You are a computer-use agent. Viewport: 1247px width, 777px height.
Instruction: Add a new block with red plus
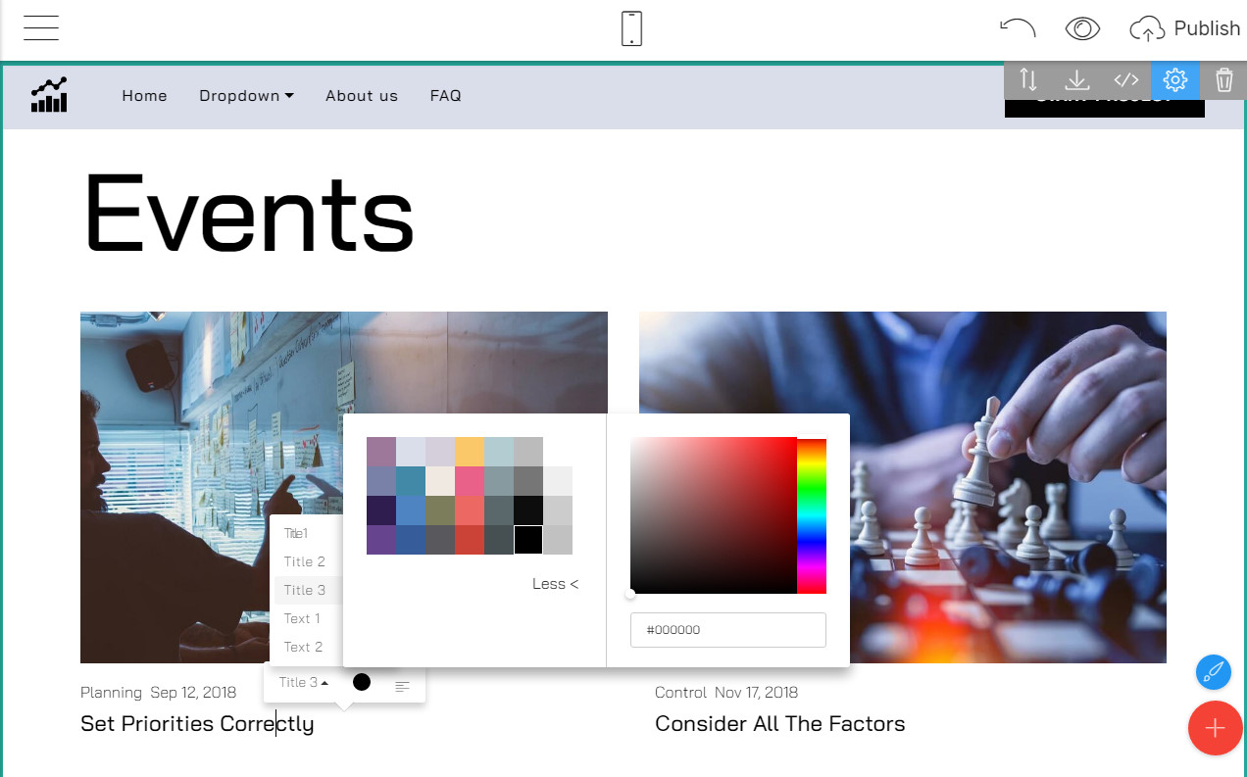tap(1216, 728)
